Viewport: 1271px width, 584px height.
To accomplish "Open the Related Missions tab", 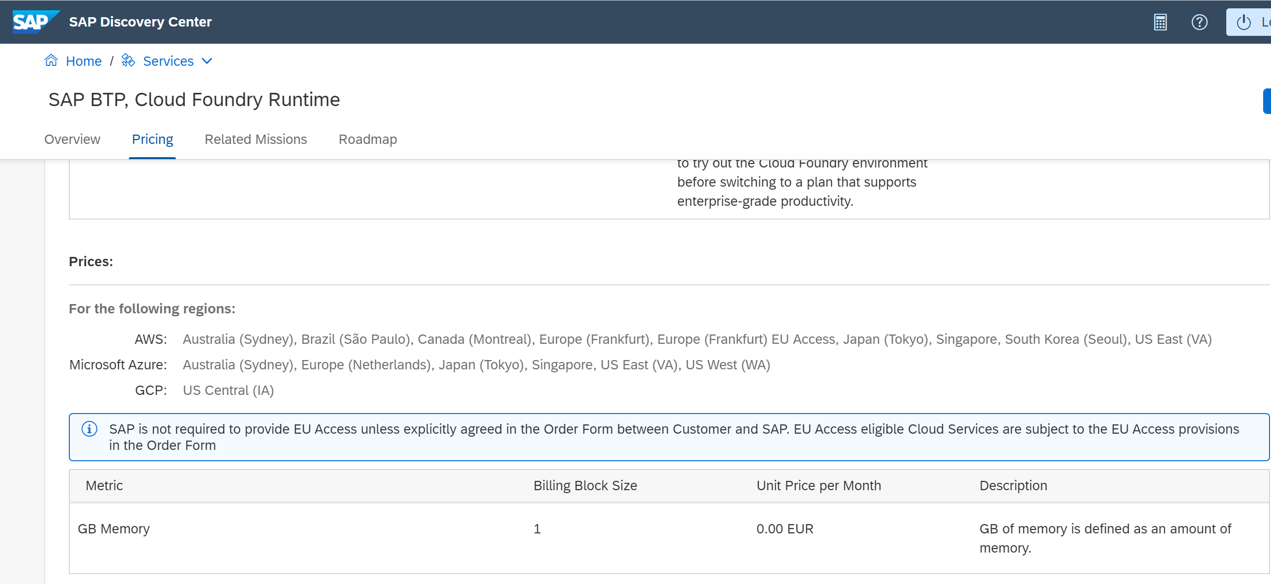I will pos(256,139).
